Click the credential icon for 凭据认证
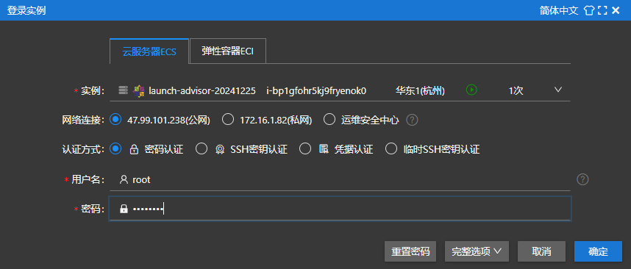Viewport: 631px width, 269px height. pyautogui.click(x=324, y=150)
